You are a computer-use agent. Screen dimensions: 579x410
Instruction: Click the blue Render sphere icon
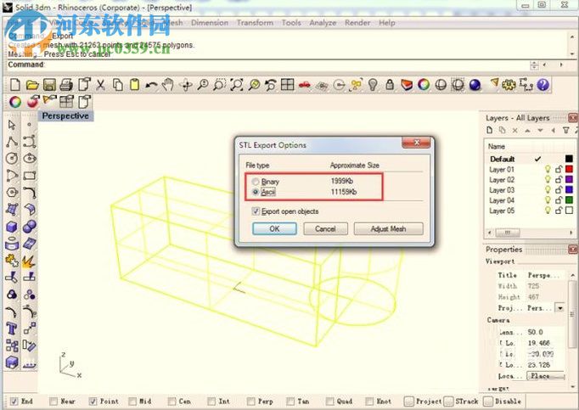coord(475,86)
